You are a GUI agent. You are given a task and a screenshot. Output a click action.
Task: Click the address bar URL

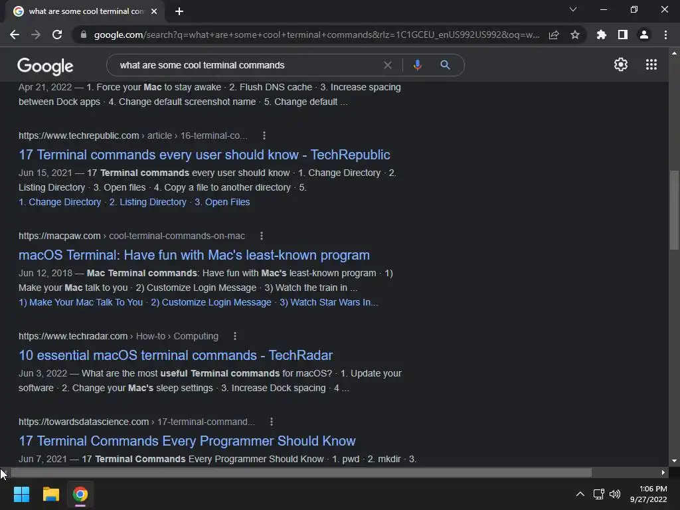317,35
